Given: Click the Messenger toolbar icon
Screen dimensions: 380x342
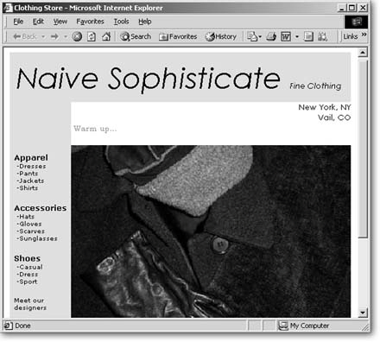Looking at the screenshot, I should click(322, 36).
